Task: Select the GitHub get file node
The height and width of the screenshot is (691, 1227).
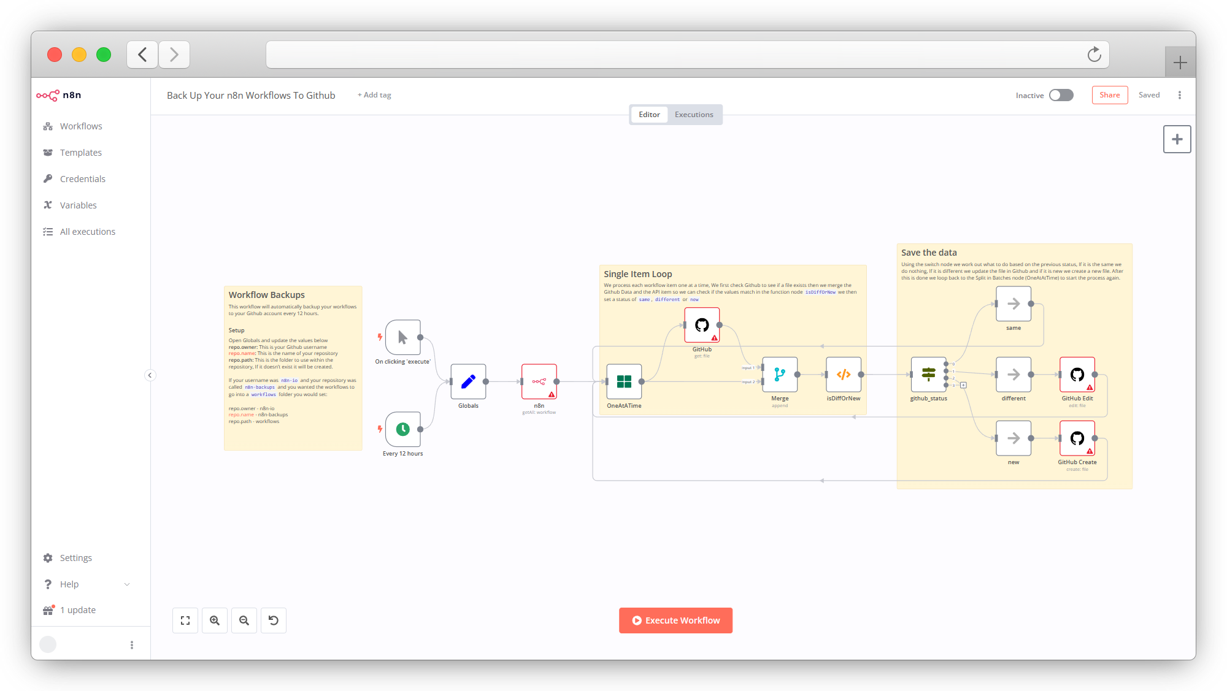Action: (x=702, y=325)
